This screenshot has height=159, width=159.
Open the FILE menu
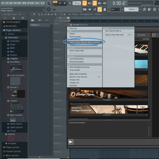(3, 3)
